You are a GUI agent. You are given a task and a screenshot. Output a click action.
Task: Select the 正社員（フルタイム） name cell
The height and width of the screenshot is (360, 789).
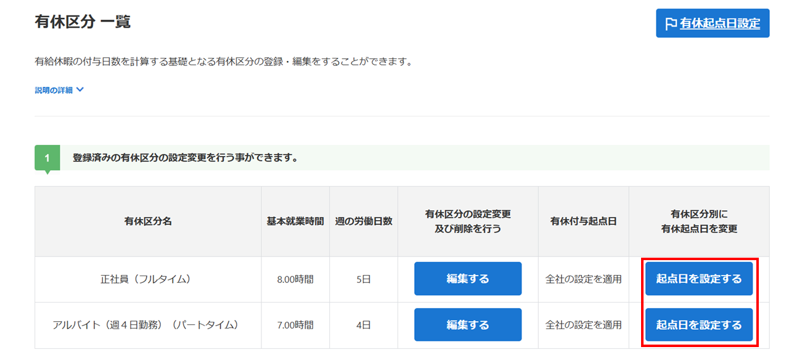(148, 279)
